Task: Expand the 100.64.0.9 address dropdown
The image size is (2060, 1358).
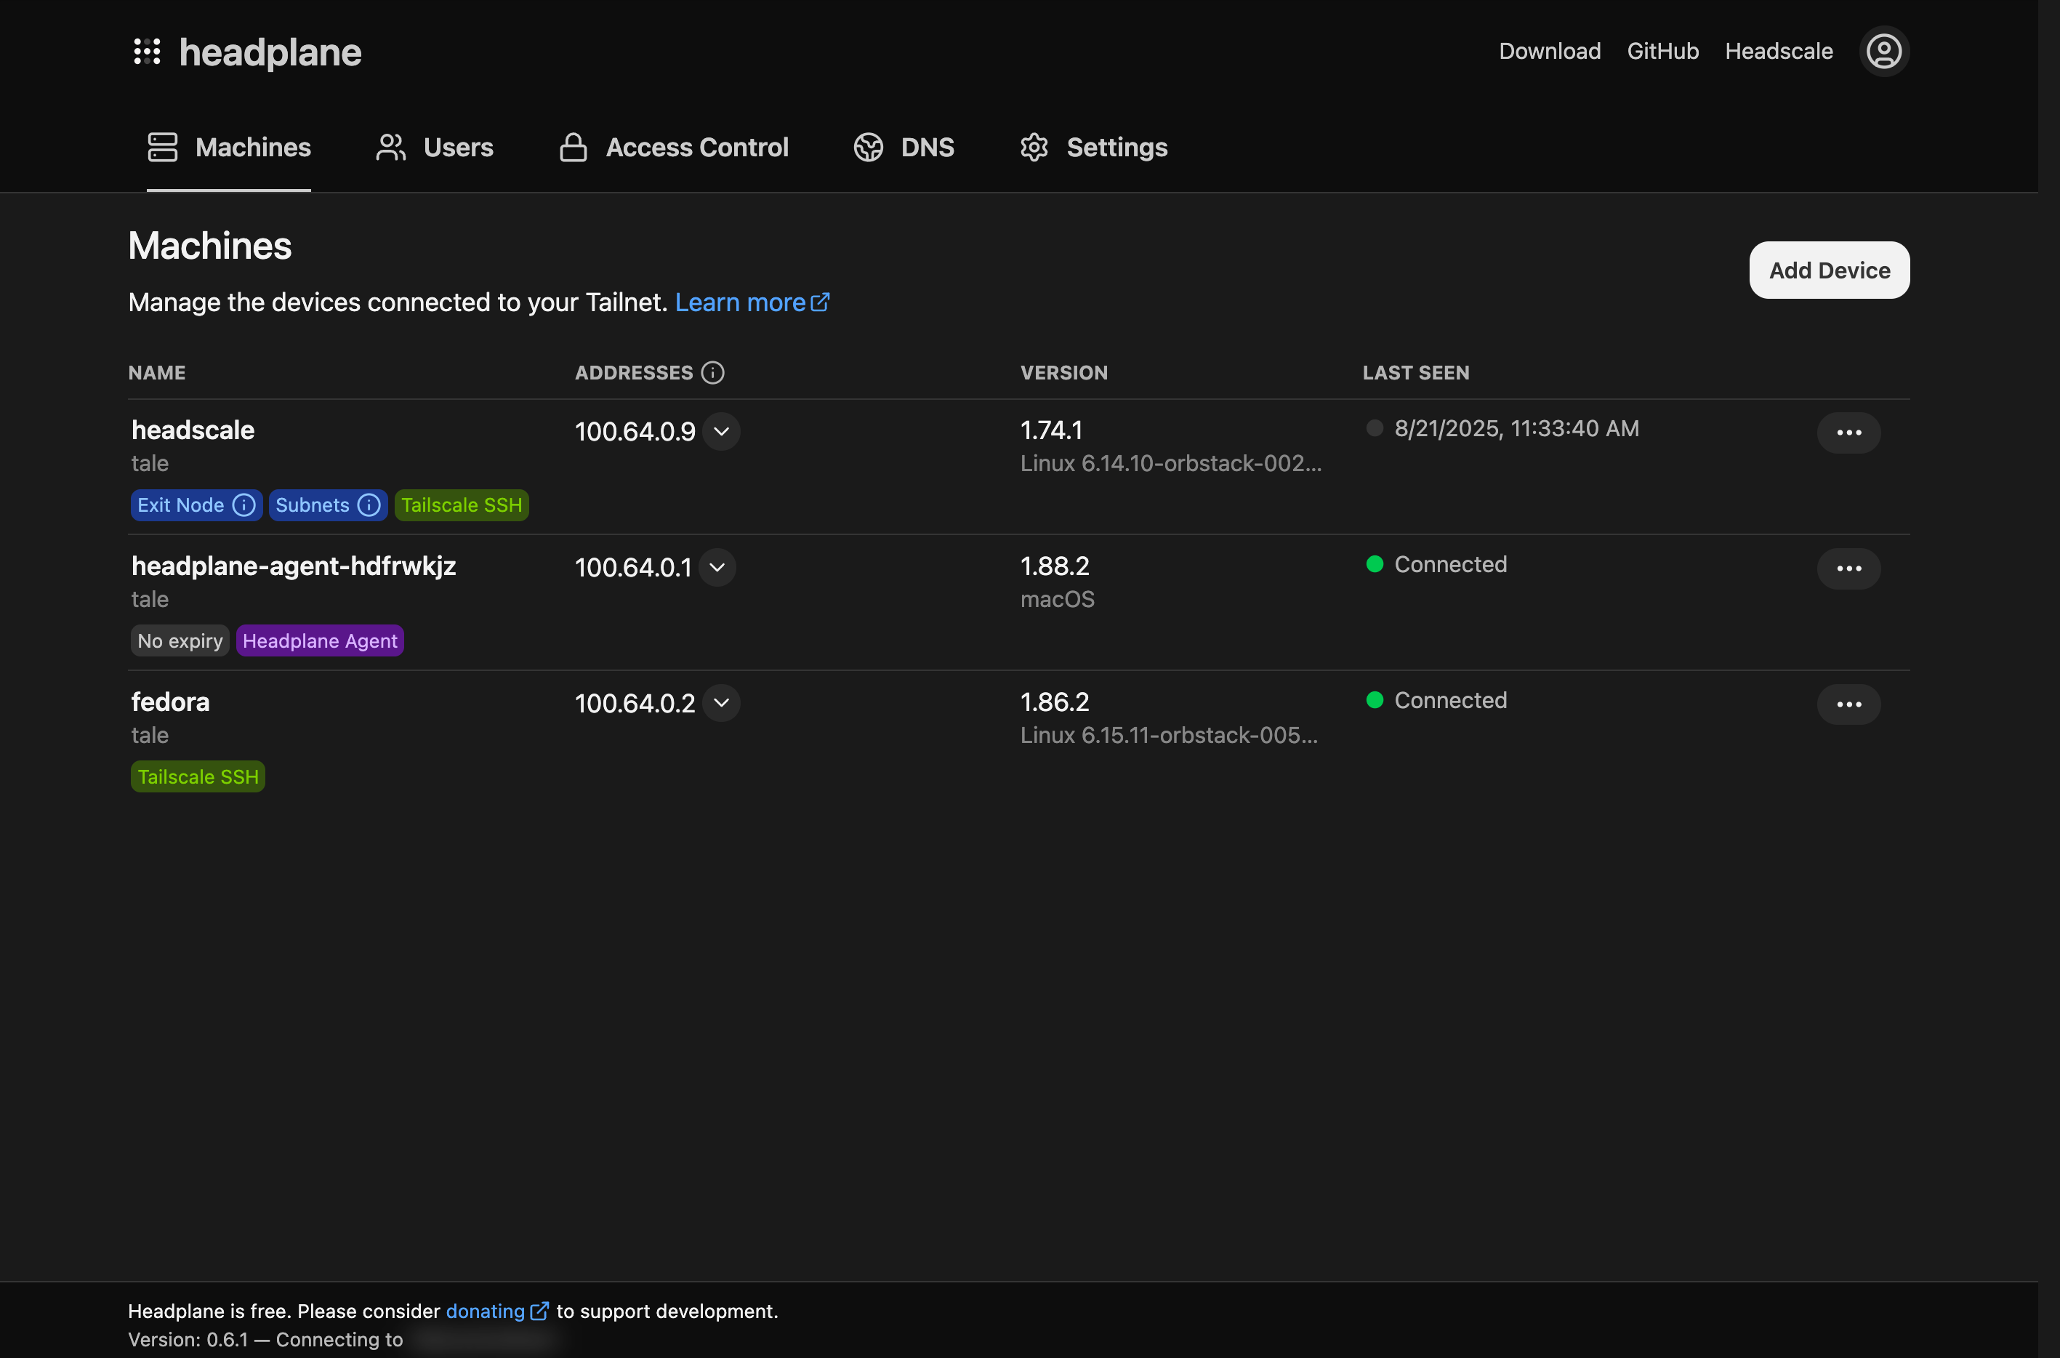Action: tap(721, 431)
